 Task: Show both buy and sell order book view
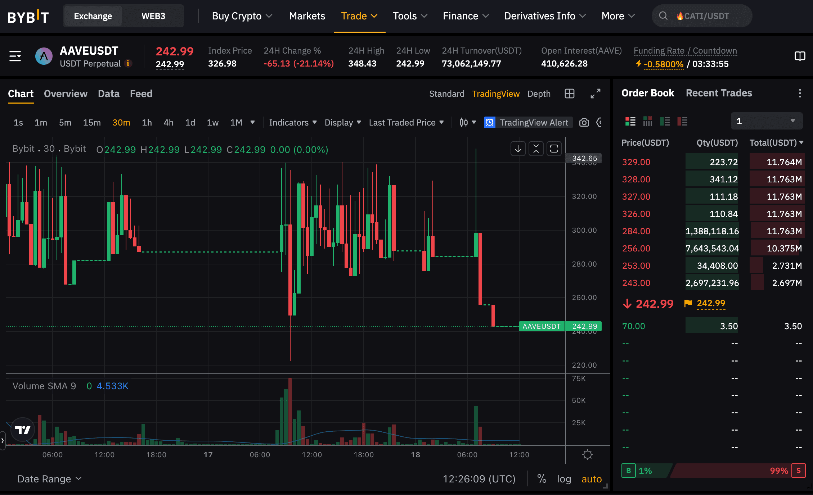tap(630, 121)
